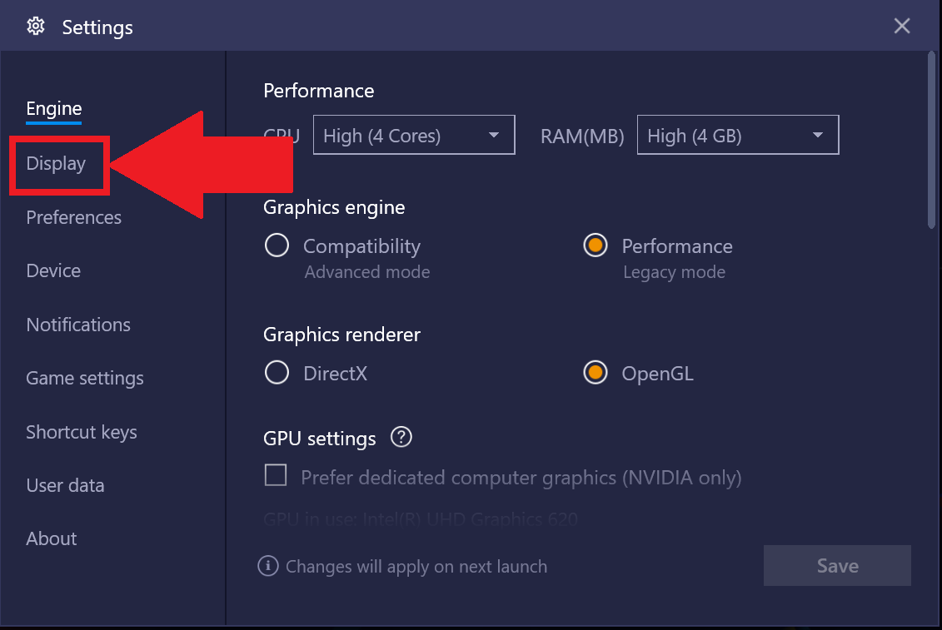
Task: Enable Prefer dedicated computer graphics checkbox
Action: 276,475
